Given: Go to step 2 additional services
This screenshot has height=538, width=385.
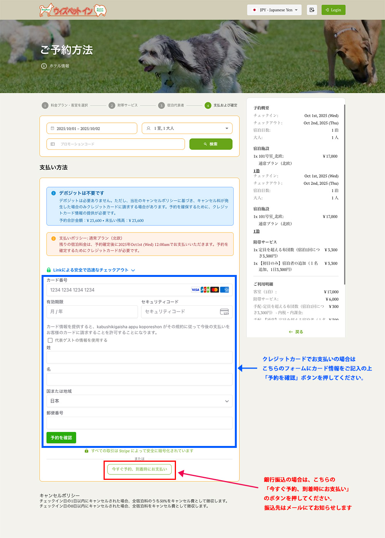Looking at the screenshot, I should [123, 105].
